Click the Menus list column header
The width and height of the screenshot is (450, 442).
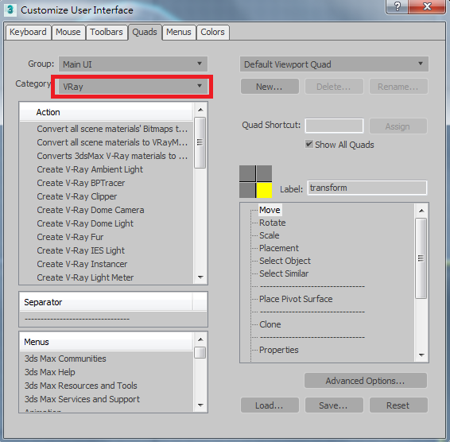click(107, 342)
